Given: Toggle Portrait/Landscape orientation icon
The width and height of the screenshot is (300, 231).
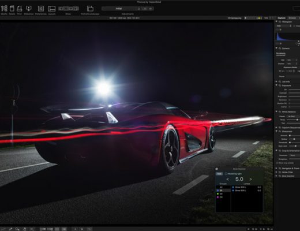Looking at the screenshot, I should pyautogui.click(x=90, y=9).
